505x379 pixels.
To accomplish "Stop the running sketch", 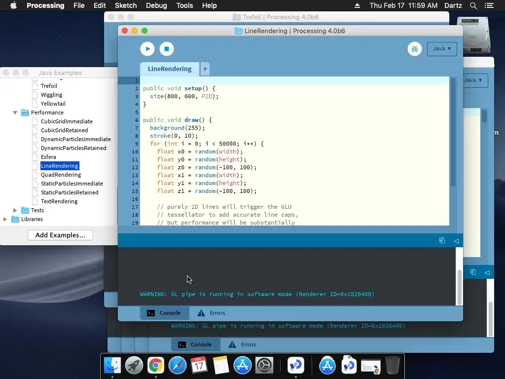I will tap(167, 49).
